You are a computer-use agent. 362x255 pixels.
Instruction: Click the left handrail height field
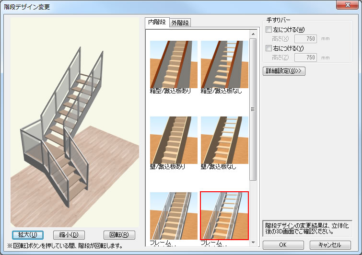pyautogui.click(x=305, y=39)
